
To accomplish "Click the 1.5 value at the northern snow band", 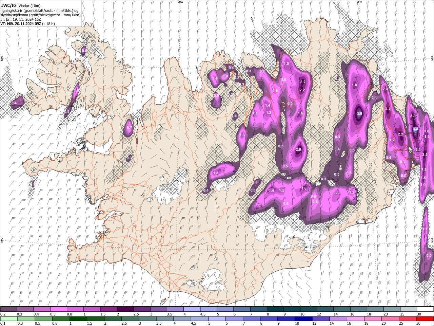I will (286, 64).
